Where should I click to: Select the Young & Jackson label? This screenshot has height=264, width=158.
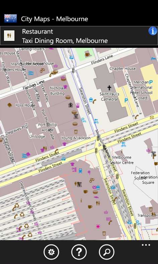pyautogui.click(x=76, y=138)
